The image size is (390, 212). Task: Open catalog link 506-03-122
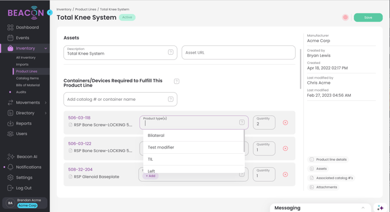pos(80,144)
